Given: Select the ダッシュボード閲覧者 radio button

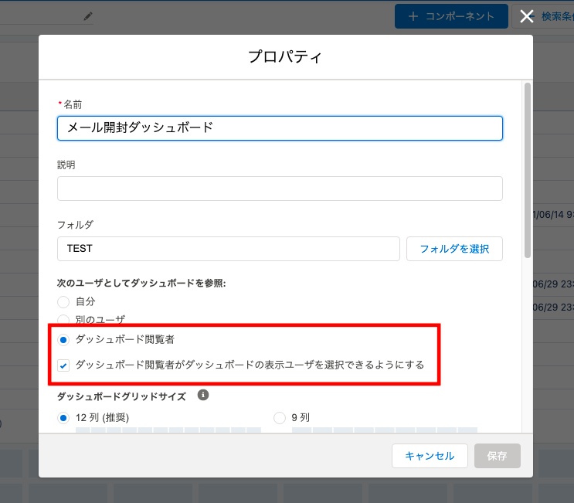Looking at the screenshot, I should (x=63, y=340).
